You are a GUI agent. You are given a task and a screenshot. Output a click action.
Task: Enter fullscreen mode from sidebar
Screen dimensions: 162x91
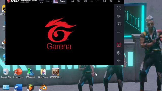[119, 8]
